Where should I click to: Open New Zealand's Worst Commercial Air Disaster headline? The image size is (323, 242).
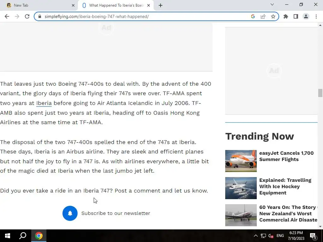(x=288, y=214)
